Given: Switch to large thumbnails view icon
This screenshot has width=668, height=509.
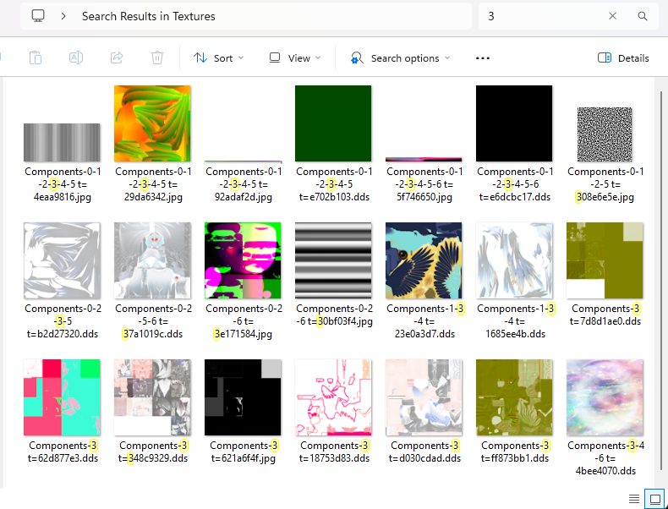Looking at the screenshot, I should point(655,498).
